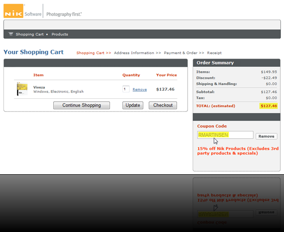The width and height of the screenshot is (284, 232).
Task: Go to Receipt step
Action: coord(214,53)
